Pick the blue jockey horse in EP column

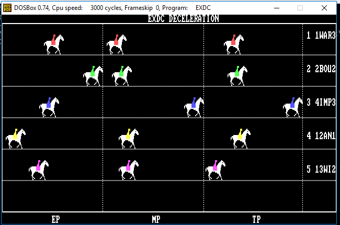pos(49,107)
